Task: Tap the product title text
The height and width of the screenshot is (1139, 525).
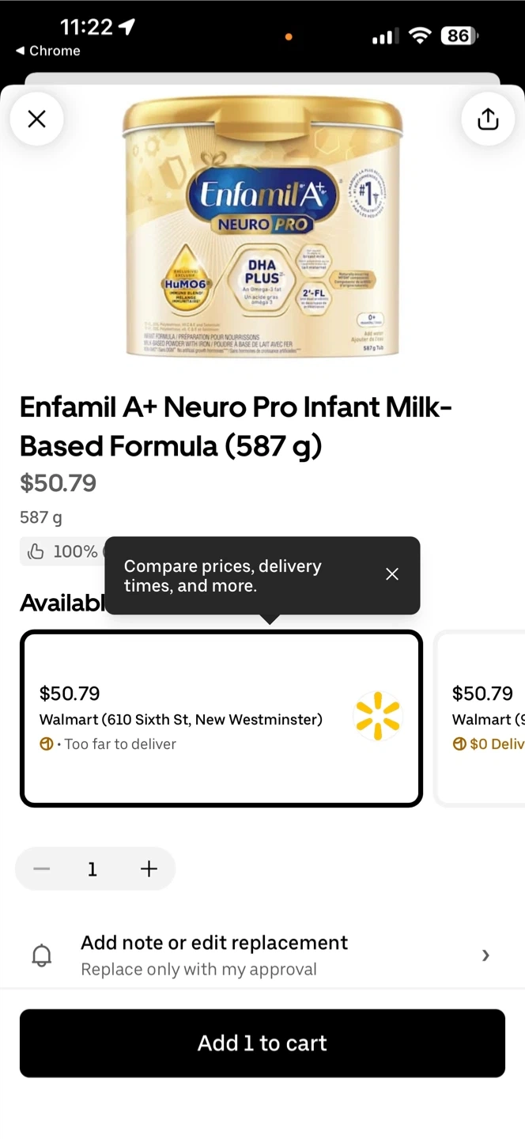Action: (x=236, y=426)
